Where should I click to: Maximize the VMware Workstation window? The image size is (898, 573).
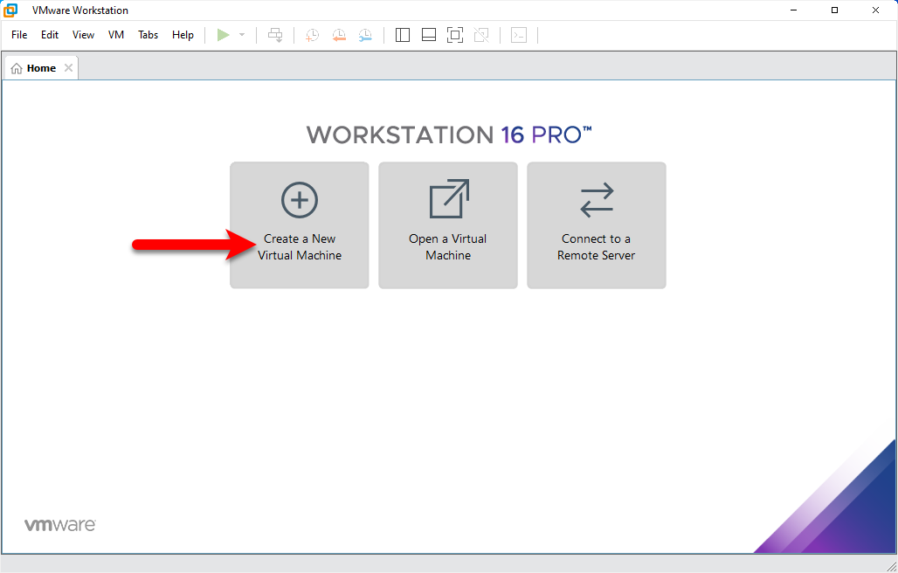(x=834, y=10)
